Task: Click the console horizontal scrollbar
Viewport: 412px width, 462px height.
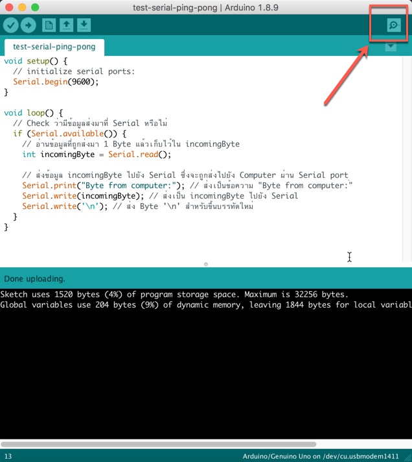Action: tap(159, 444)
